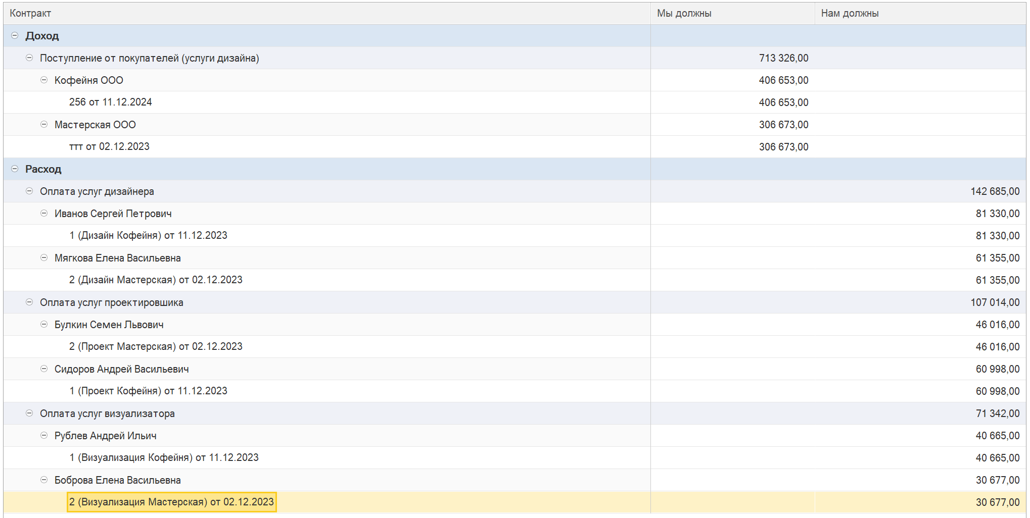Click 256 от 11.12.2024 amount 406 653,00
The height and width of the screenshot is (518, 1030).
pos(783,102)
